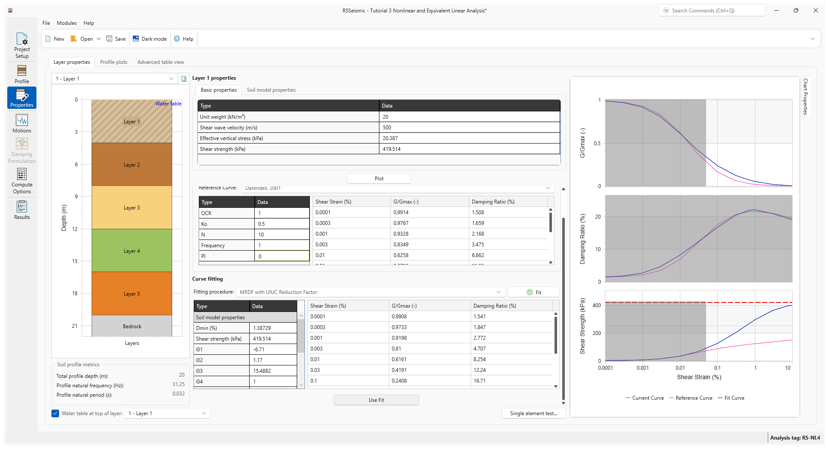
Task: Open the Reference Curve dropdown Darendeli, 2001
Action: pyautogui.click(x=398, y=188)
